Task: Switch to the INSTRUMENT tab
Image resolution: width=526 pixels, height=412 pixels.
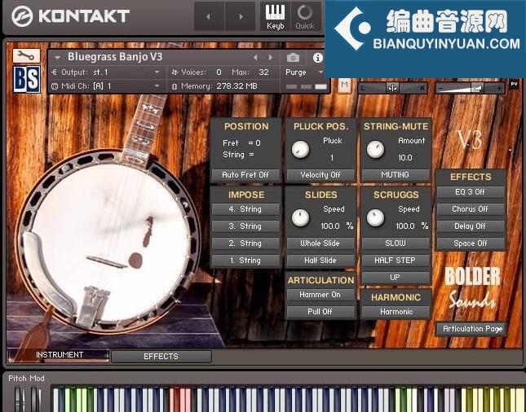Action: click(59, 355)
